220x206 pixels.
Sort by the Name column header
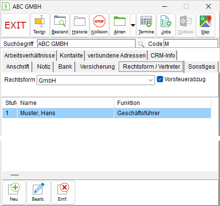pyautogui.click(x=66, y=103)
